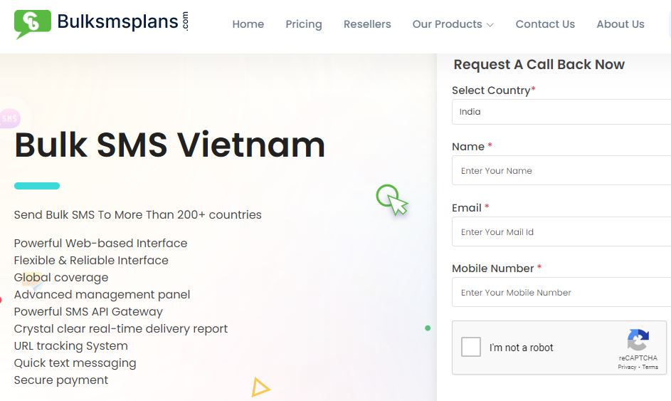
Task: Open the reCAPTCHA Privacy link
Action: click(x=627, y=367)
